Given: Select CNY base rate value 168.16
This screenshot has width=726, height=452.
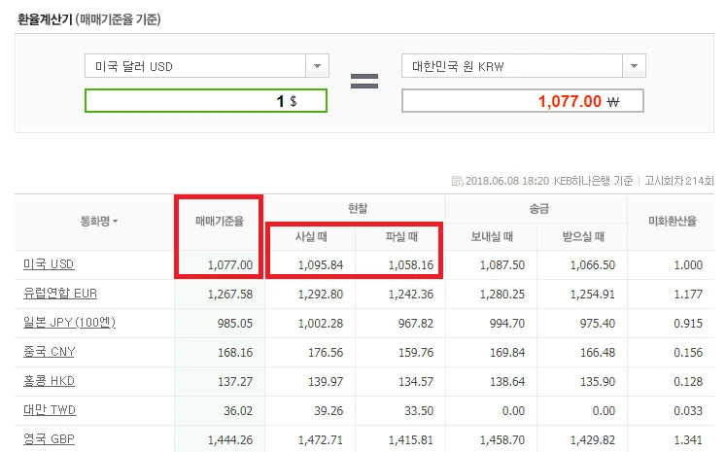Looking at the screenshot, I should 235,353.
